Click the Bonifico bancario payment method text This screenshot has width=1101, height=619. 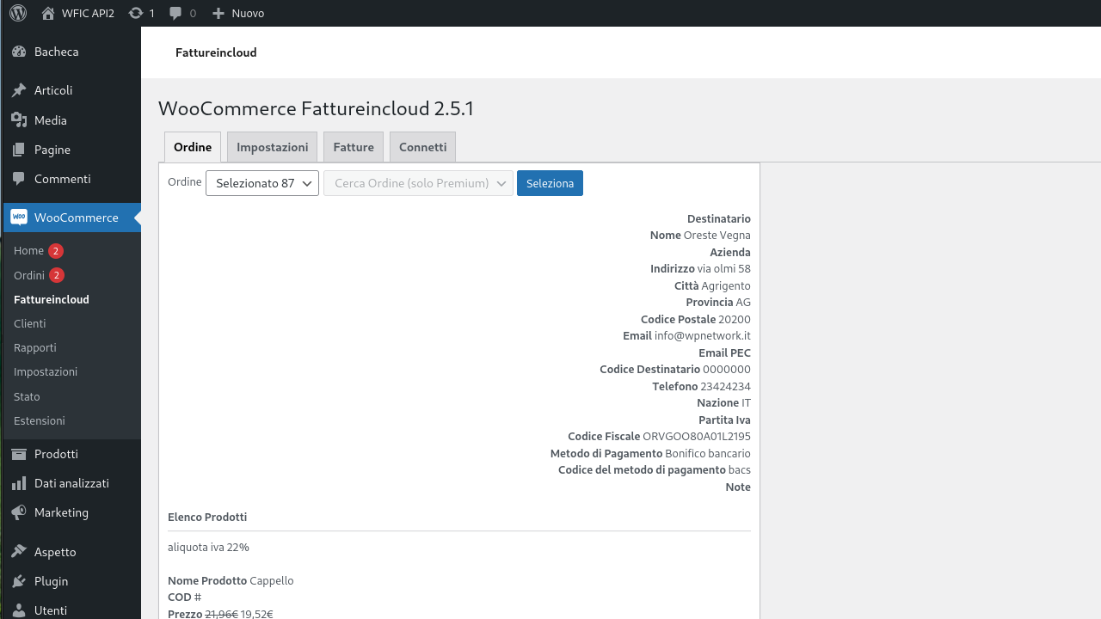[x=708, y=453]
